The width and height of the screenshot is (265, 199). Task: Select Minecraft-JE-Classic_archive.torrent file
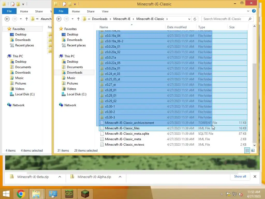pos(173,123)
